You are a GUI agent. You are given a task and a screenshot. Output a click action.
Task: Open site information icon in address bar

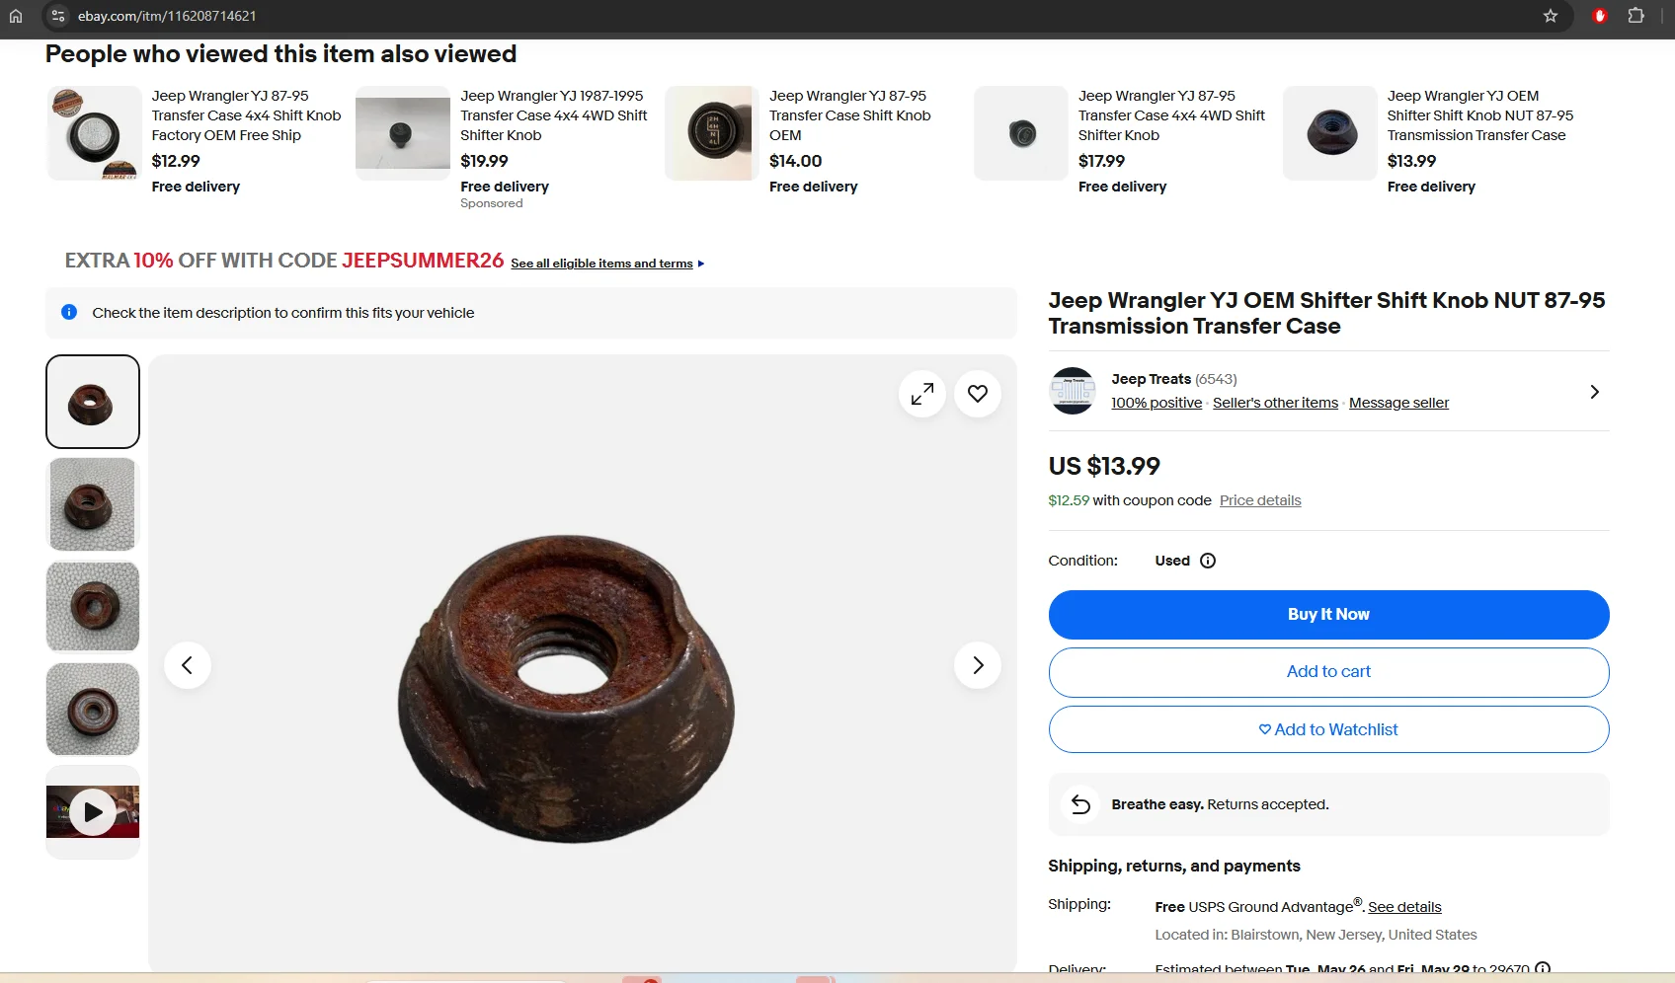[58, 16]
